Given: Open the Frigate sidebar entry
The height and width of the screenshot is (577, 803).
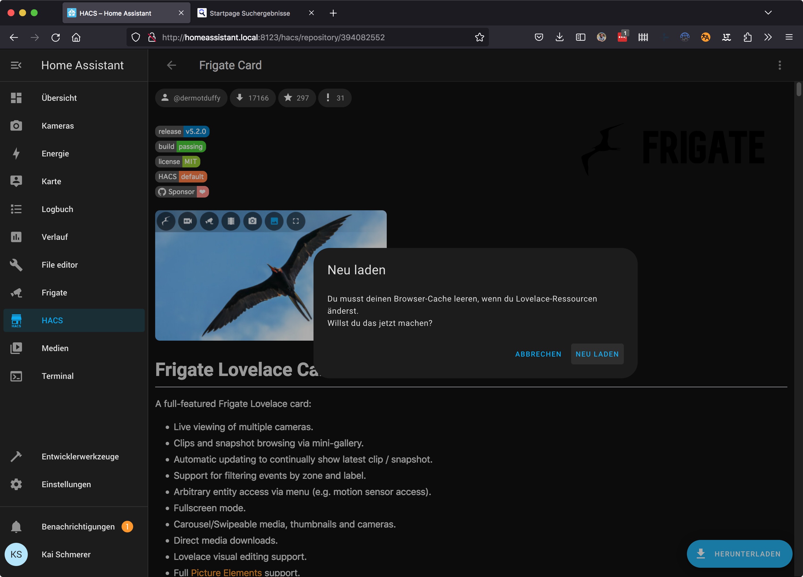Looking at the screenshot, I should [54, 293].
